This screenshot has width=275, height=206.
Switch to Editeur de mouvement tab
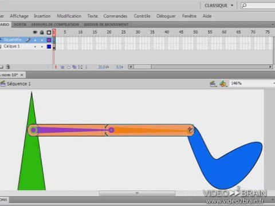(106, 25)
